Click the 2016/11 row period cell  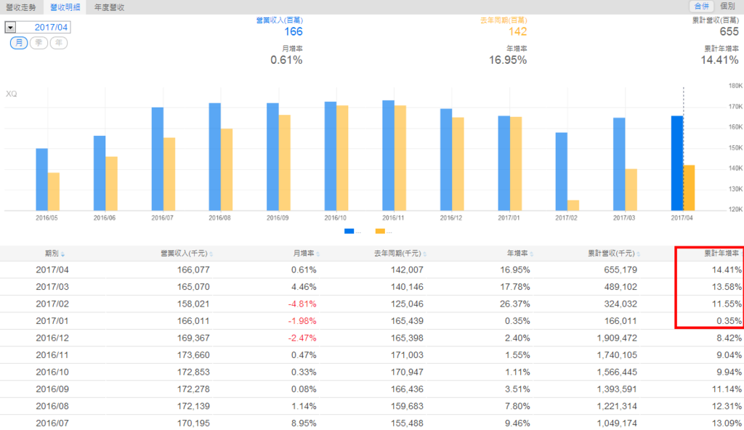(52, 355)
